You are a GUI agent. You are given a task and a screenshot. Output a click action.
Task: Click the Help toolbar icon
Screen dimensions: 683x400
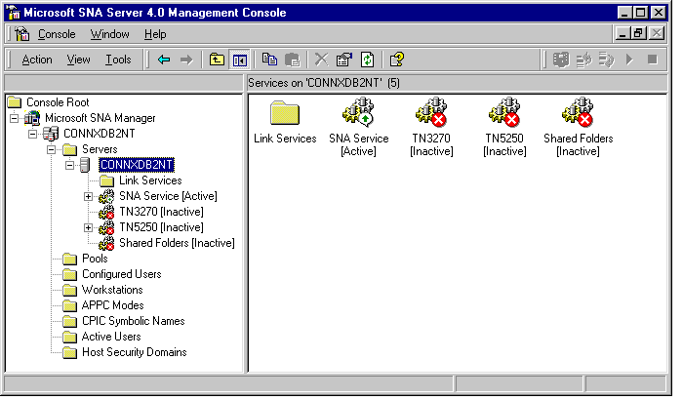(x=396, y=60)
